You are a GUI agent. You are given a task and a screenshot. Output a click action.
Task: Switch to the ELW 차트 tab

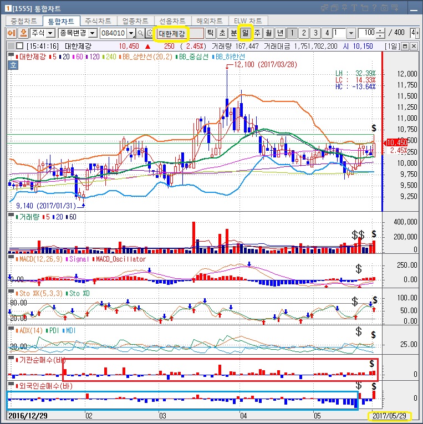pos(248,21)
